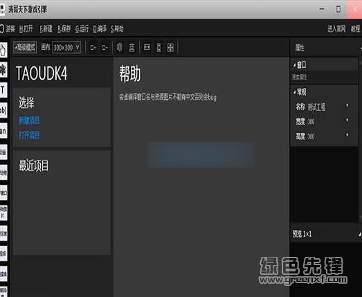Screen dimensions: 362x297
Task: Click the stretch height toolbar icon
Action: point(159,47)
